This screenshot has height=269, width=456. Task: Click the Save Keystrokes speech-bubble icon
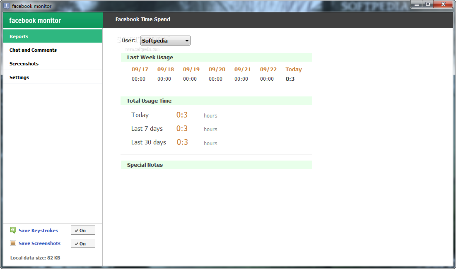(13, 231)
